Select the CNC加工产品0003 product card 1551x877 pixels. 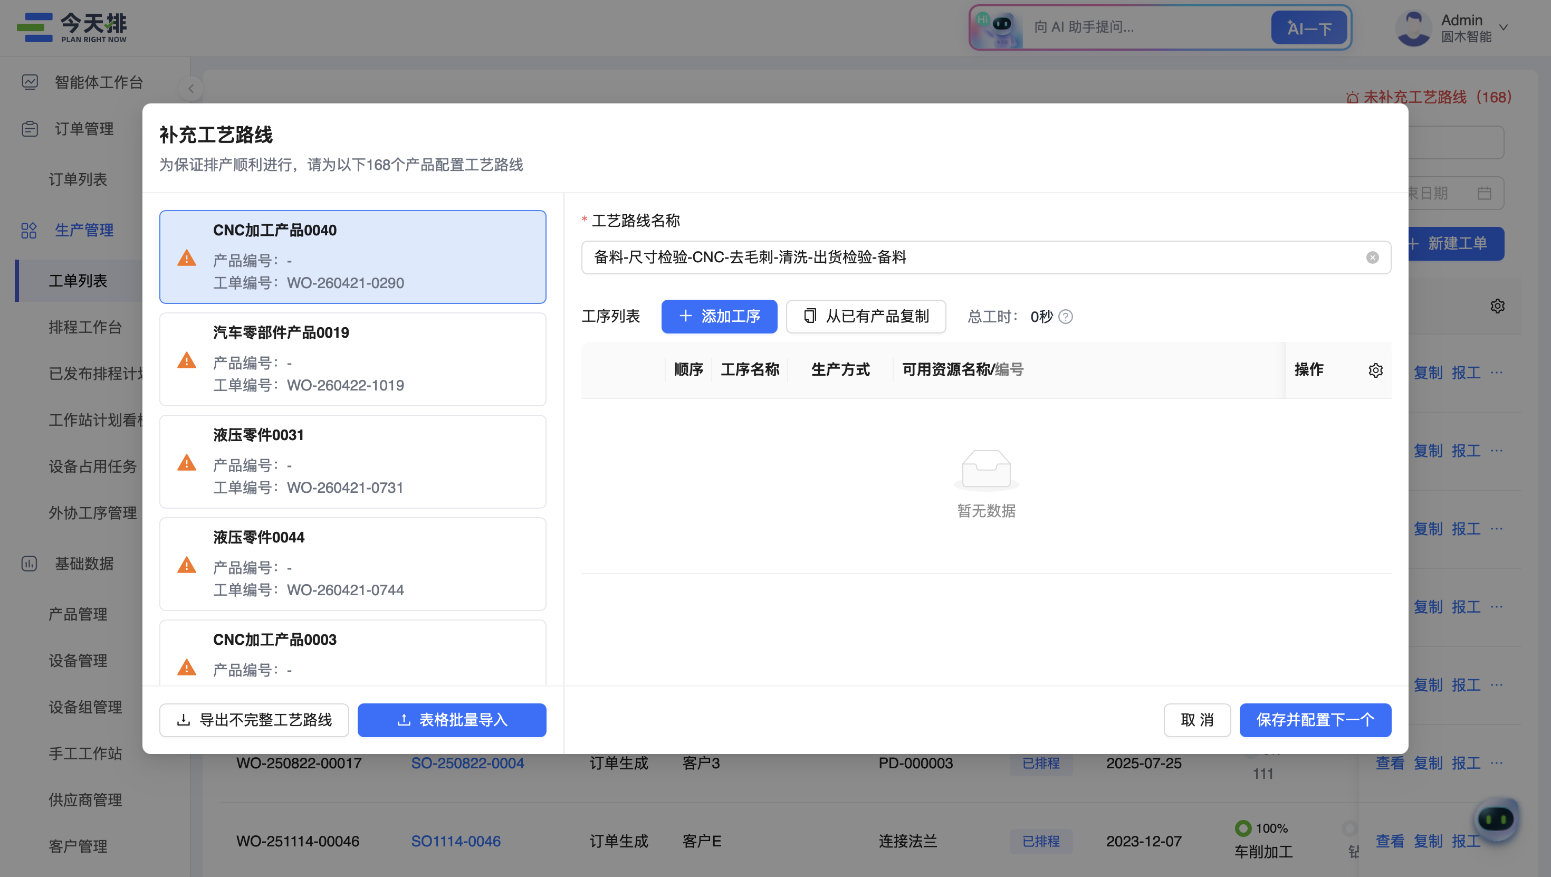pyautogui.click(x=352, y=652)
